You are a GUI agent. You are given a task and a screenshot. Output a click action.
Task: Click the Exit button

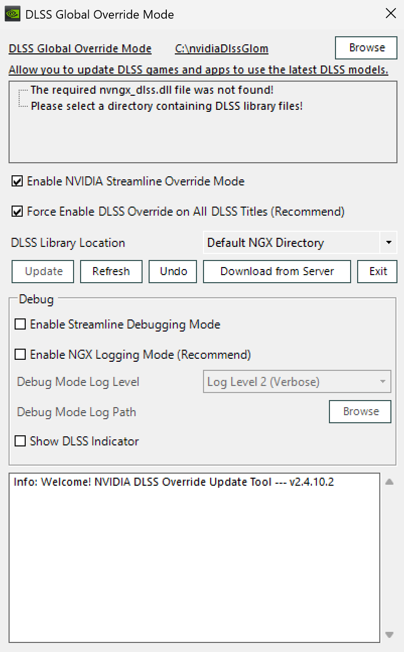[x=378, y=272]
